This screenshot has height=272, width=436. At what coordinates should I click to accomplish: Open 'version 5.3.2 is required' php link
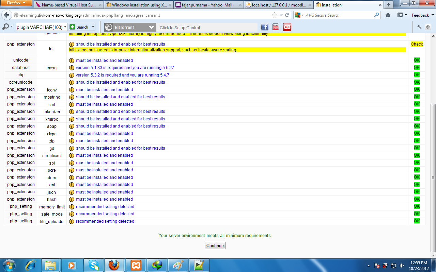pyautogui.click(x=122, y=75)
